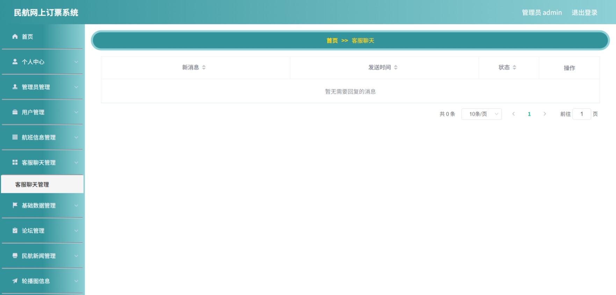This screenshot has height=295, width=616.
Task: Click the 暂无需要回复的消息 empty text
Action: tap(350, 92)
